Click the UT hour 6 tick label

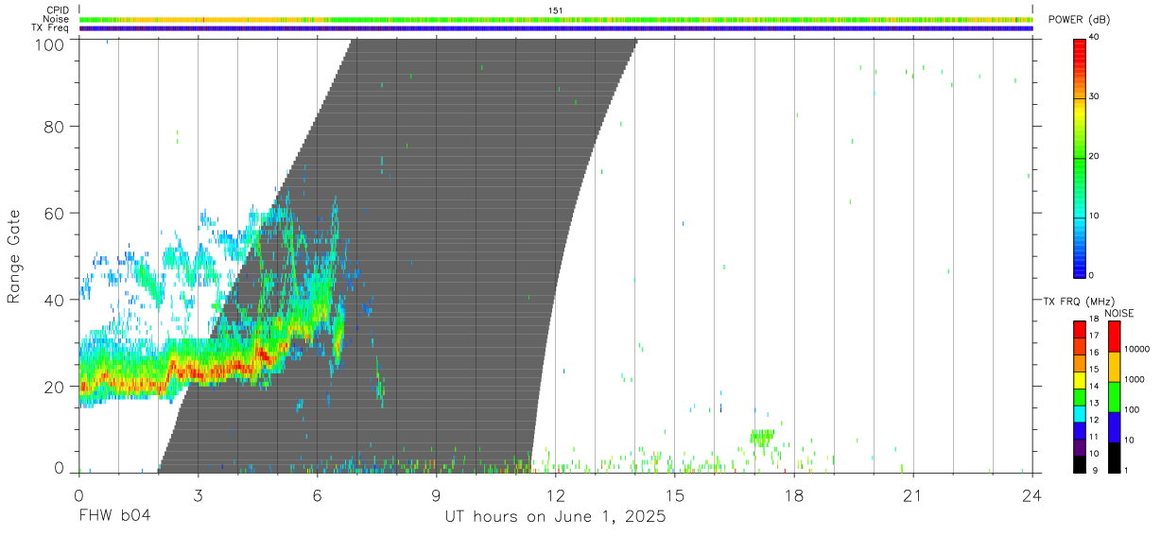pos(317,494)
